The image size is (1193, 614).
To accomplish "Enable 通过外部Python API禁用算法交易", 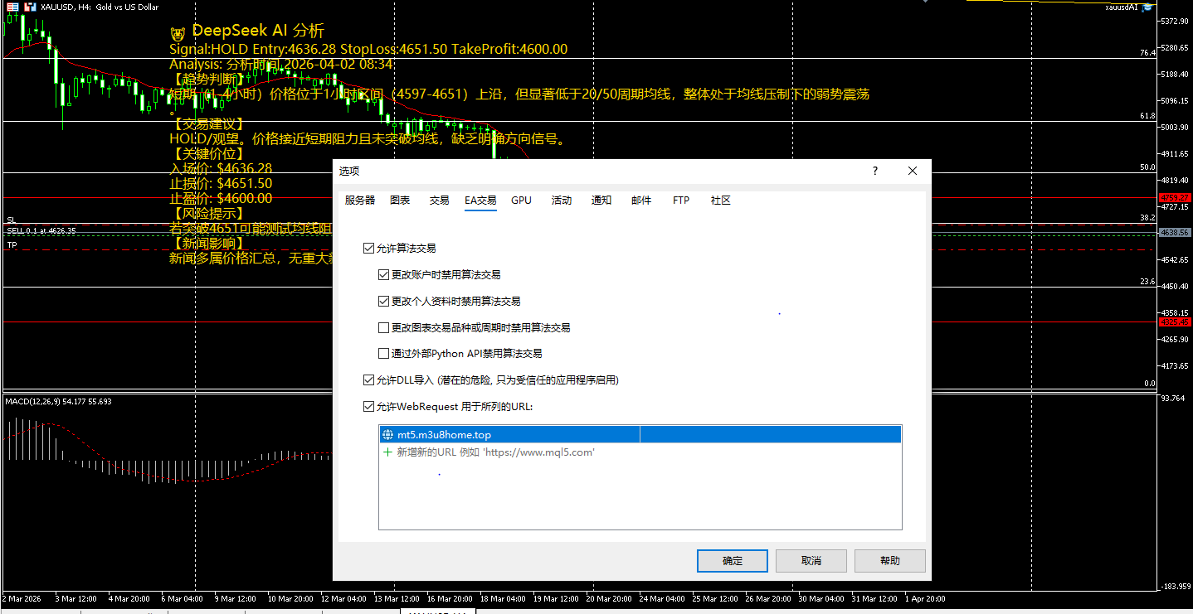I will point(383,353).
